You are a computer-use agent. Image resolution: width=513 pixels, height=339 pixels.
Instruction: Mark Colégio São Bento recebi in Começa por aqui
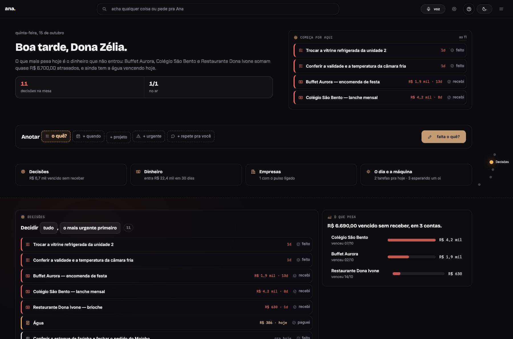point(456,97)
